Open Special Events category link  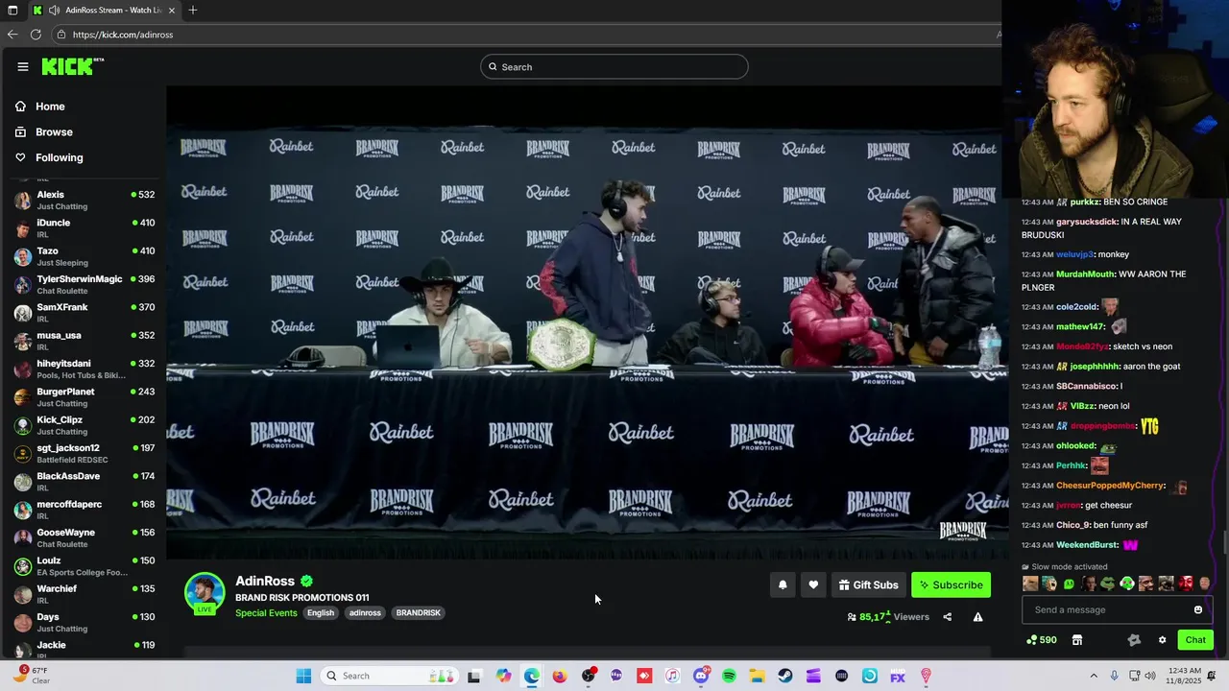point(266,612)
